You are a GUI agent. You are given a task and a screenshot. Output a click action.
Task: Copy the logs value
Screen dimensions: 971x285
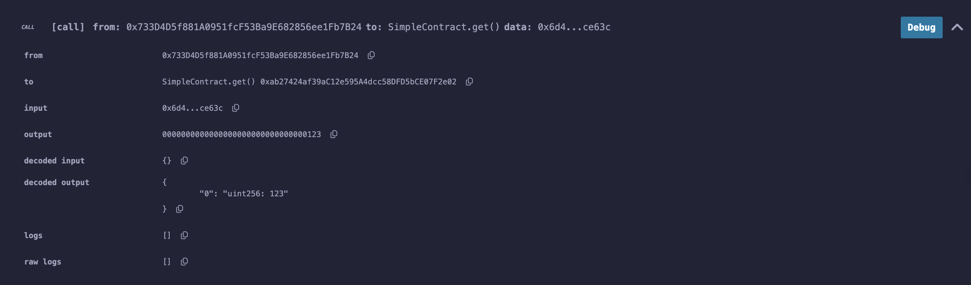(x=184, y=235)
